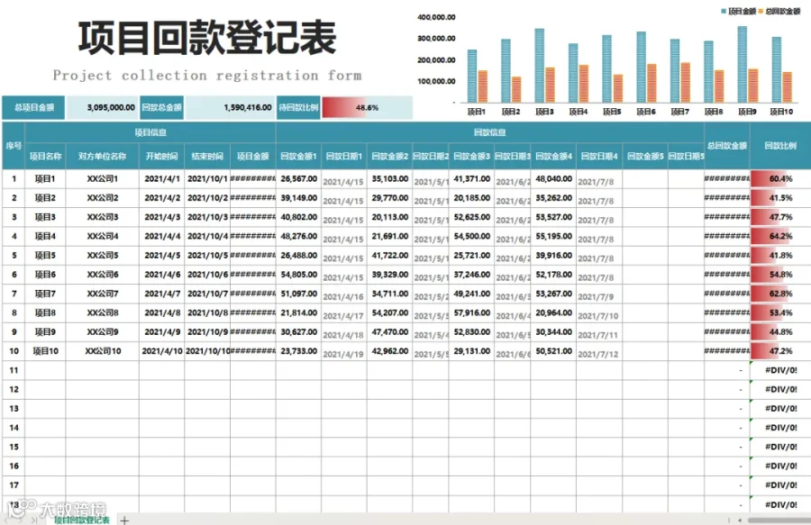This screenshot has width=811, height=525.
Task: Click the blue 项目9 bar in chart
Action: (x=743, y=64)
